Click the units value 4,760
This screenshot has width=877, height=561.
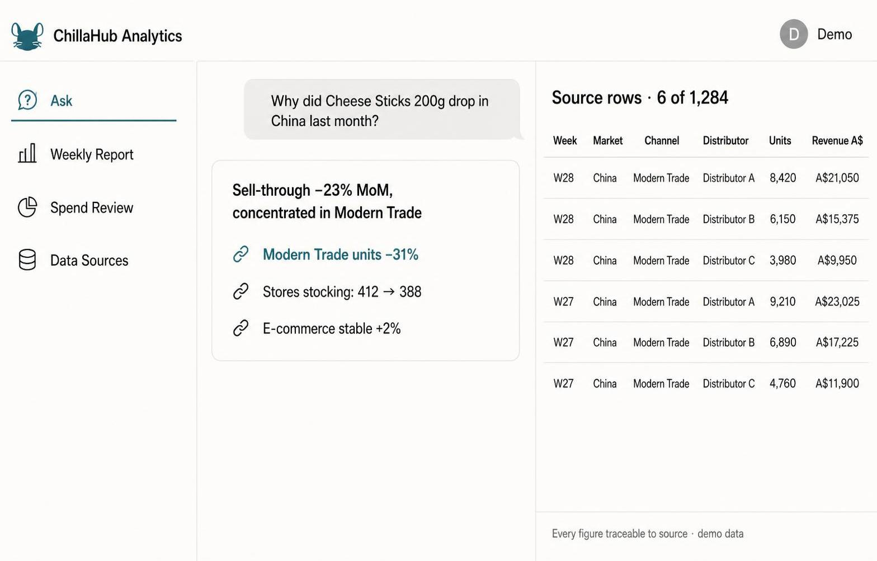click(x=782, y=384)
